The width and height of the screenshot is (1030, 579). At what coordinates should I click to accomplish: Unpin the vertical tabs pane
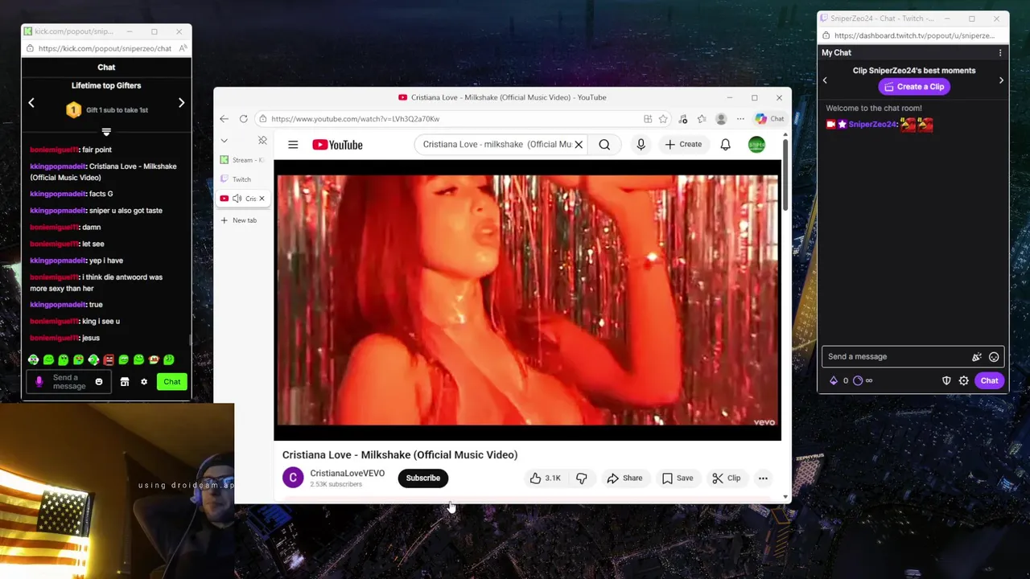(262, 141)
